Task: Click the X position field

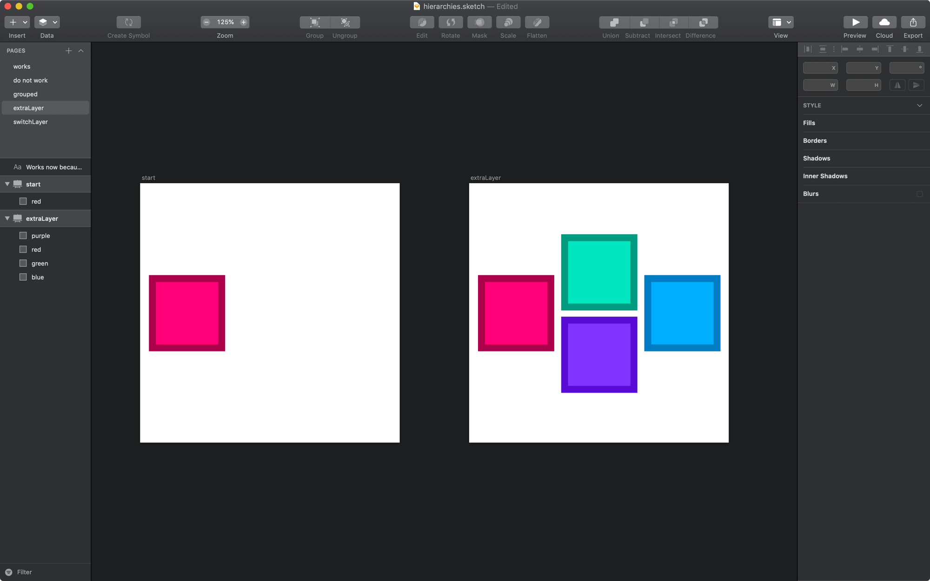Action: coord(820,68)
